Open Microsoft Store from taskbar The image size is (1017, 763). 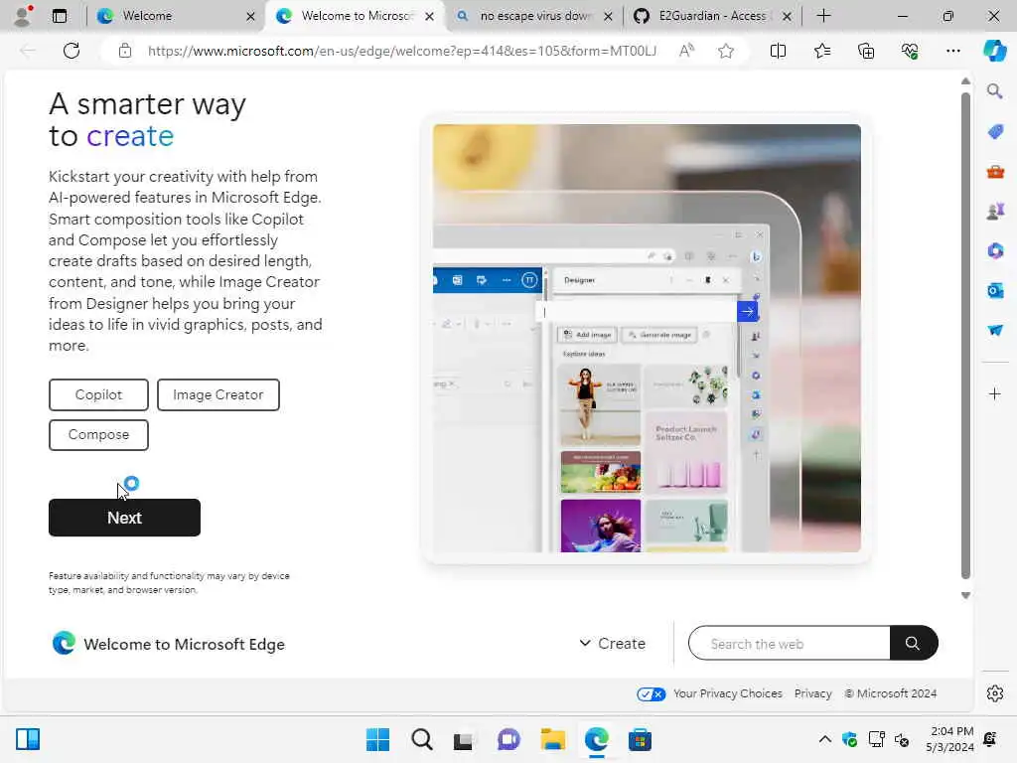click(x=640, y=739)
